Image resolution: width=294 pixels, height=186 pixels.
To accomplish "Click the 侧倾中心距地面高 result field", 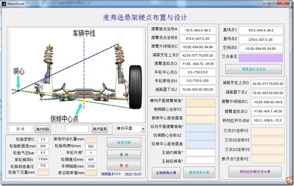I will [x=200, y=119].
